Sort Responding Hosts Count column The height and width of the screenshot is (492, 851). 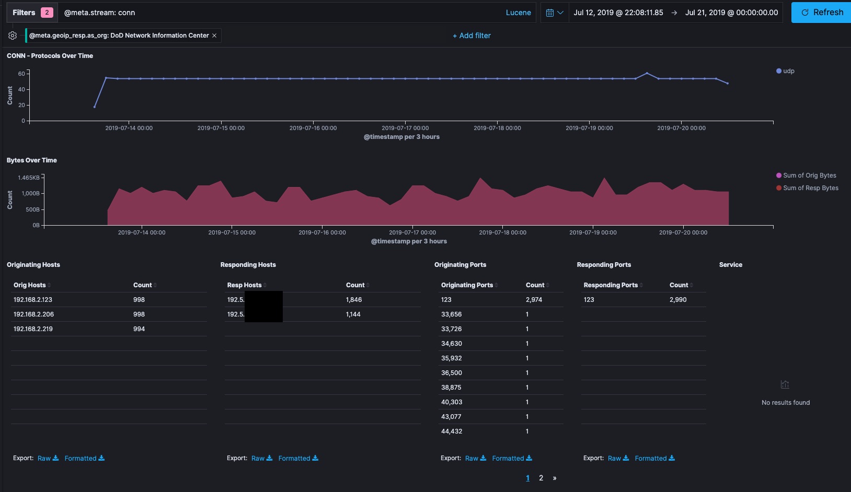(x=358, y=285)
